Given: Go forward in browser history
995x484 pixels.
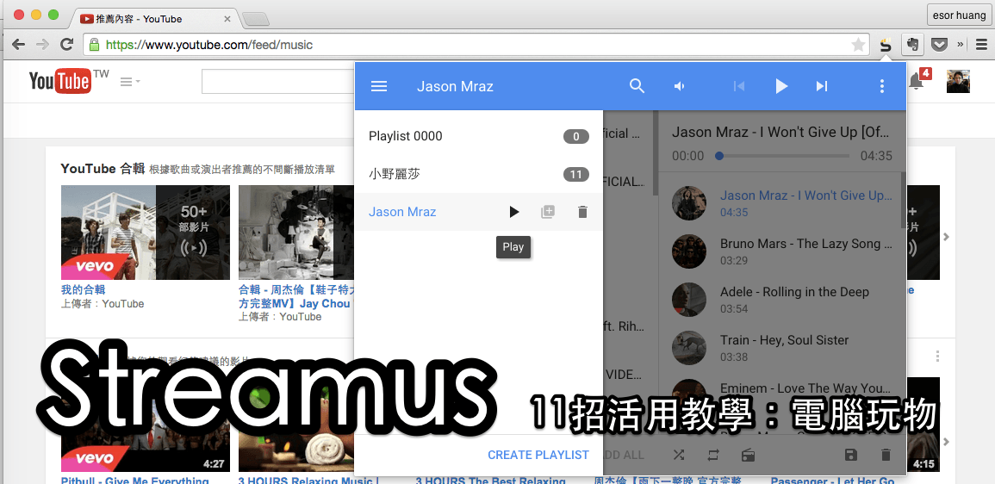Looking at the screenshot, I should (x=42, y=45).
